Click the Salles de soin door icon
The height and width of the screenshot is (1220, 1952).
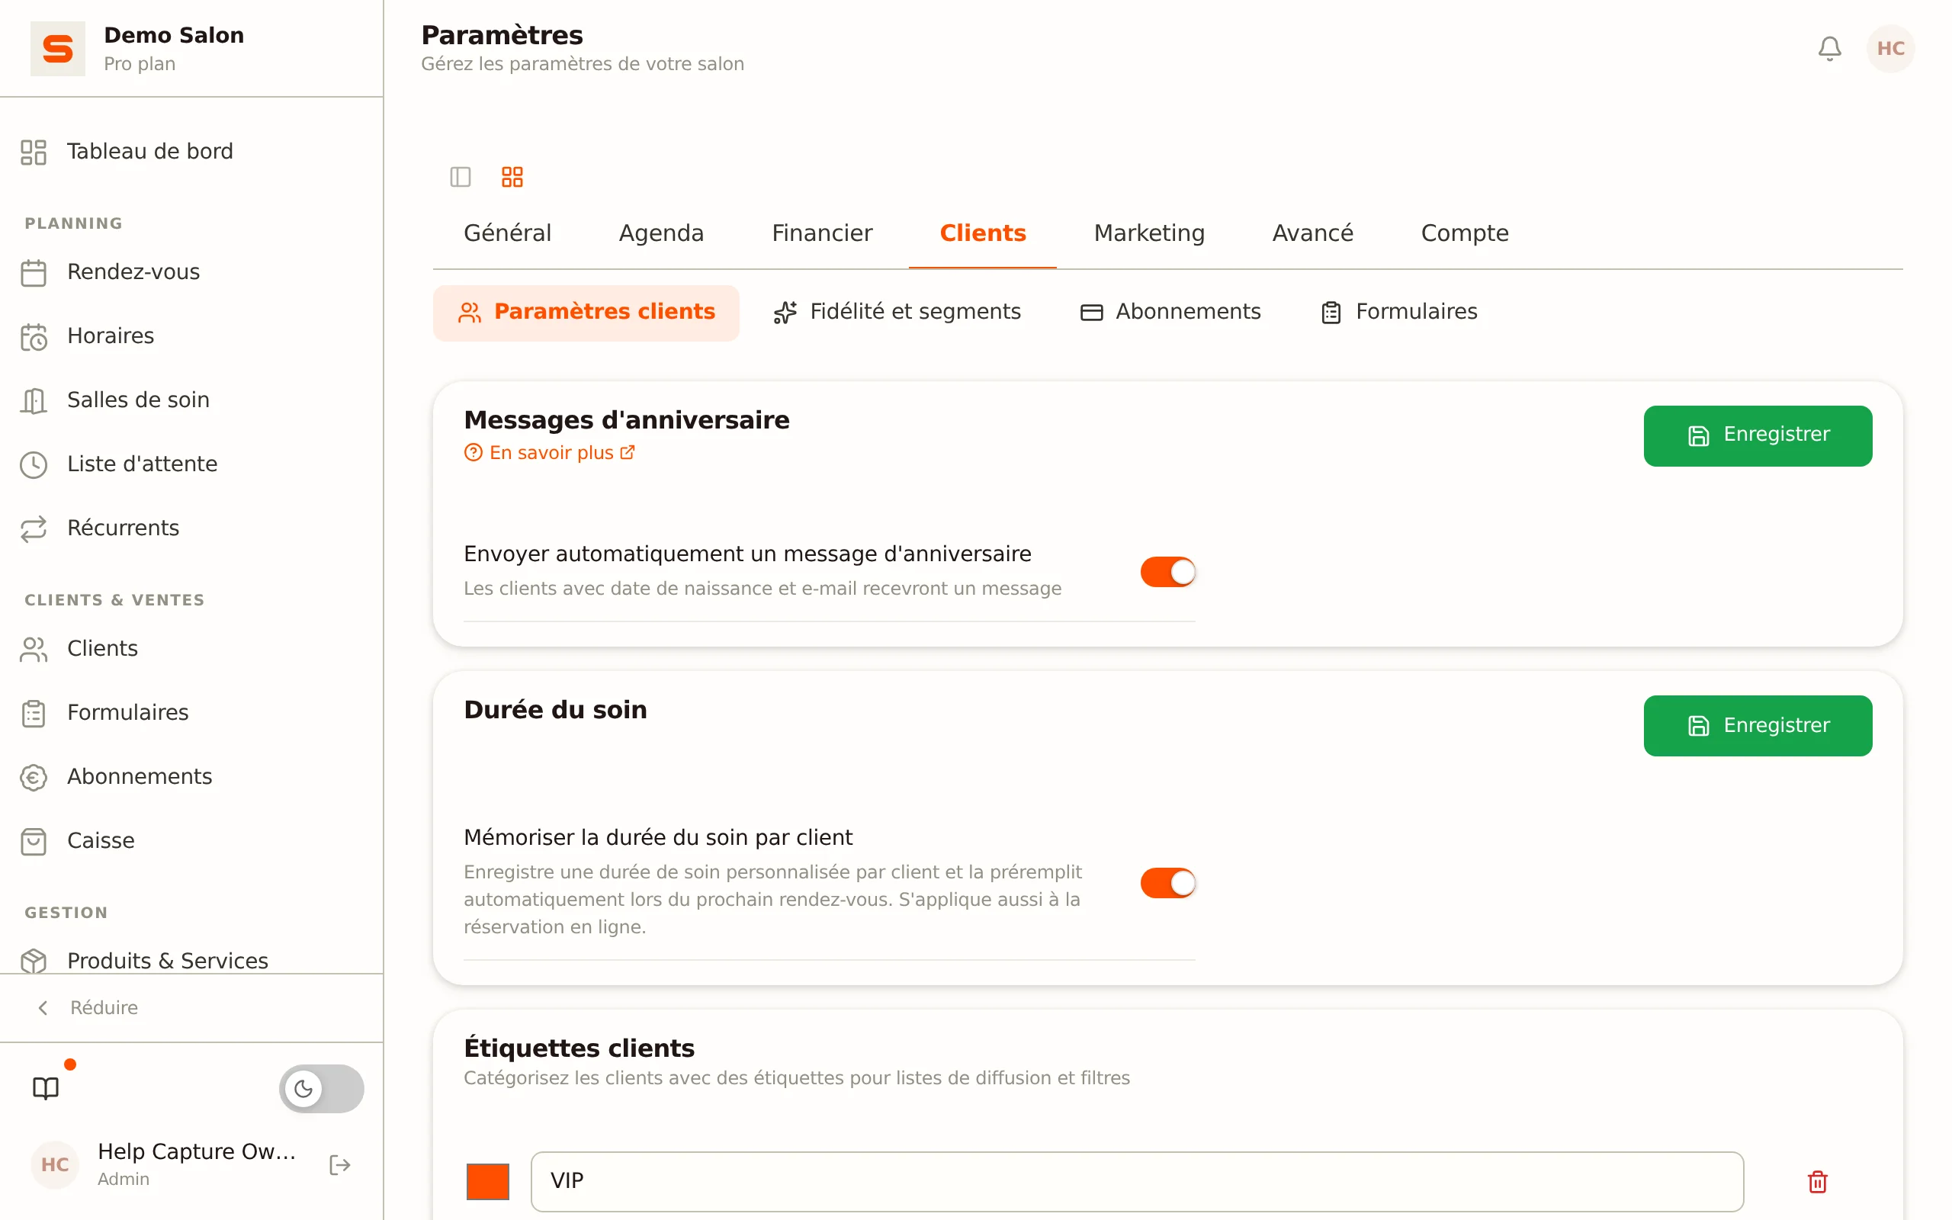tap(34, 400)
